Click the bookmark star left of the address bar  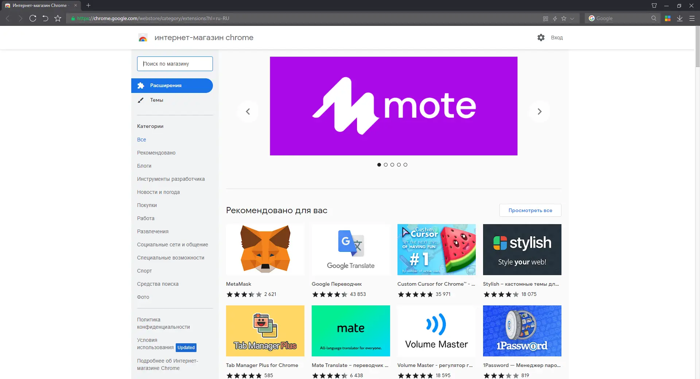click(x=58, y=18)
